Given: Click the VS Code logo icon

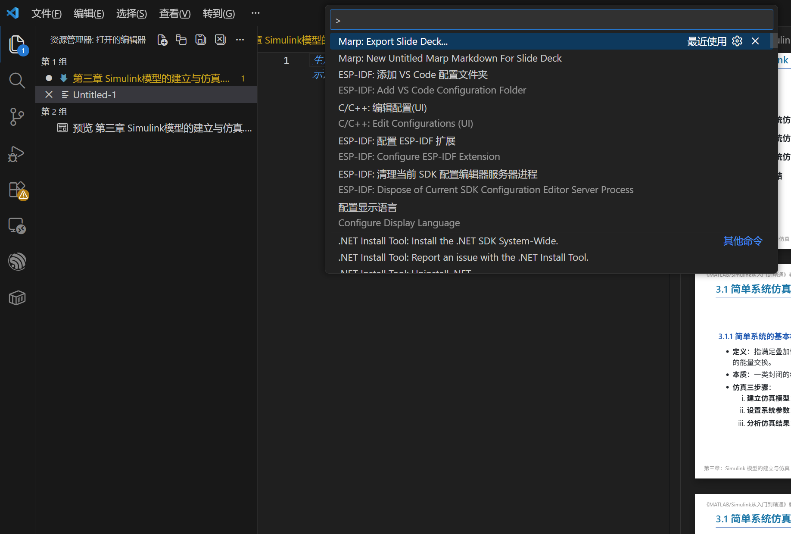Looking at the screenshot, I should click(13, 13).
